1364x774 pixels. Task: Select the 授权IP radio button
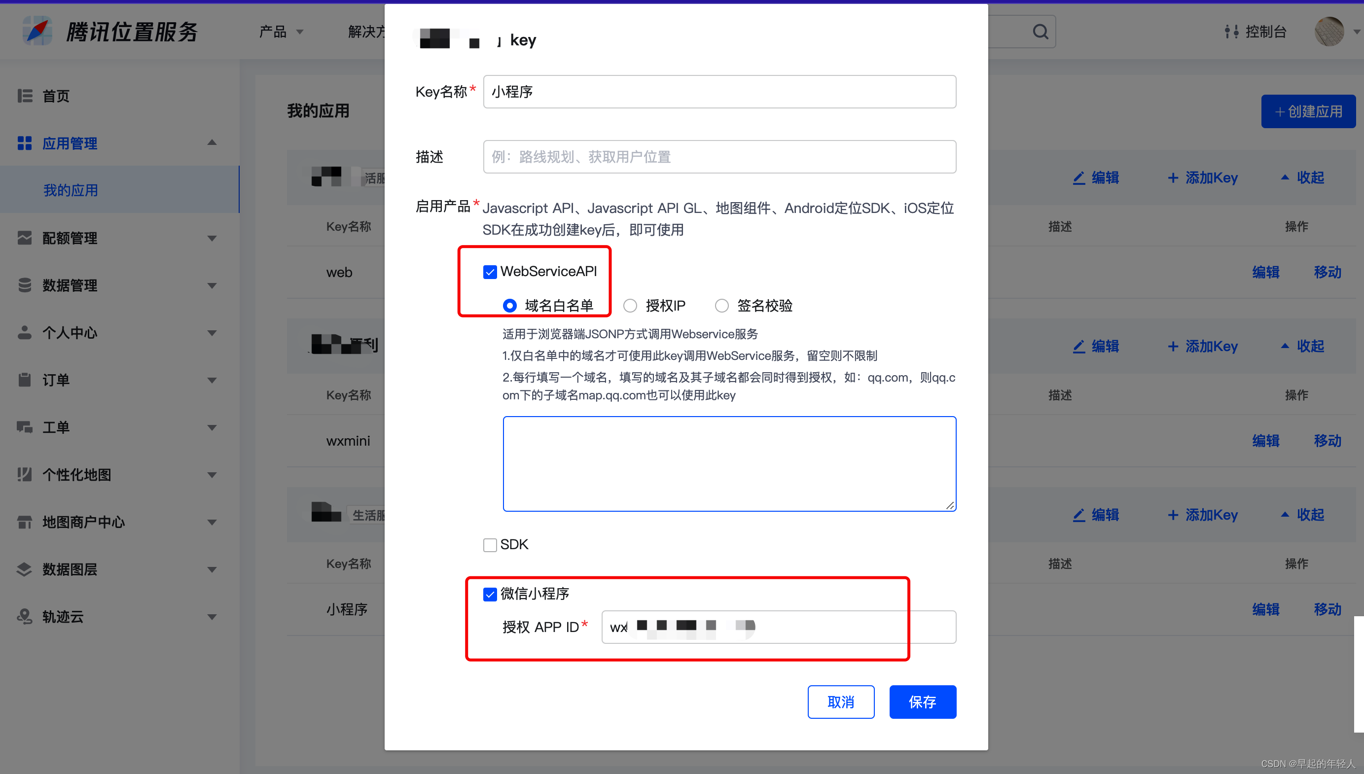[x=630, y=306]
